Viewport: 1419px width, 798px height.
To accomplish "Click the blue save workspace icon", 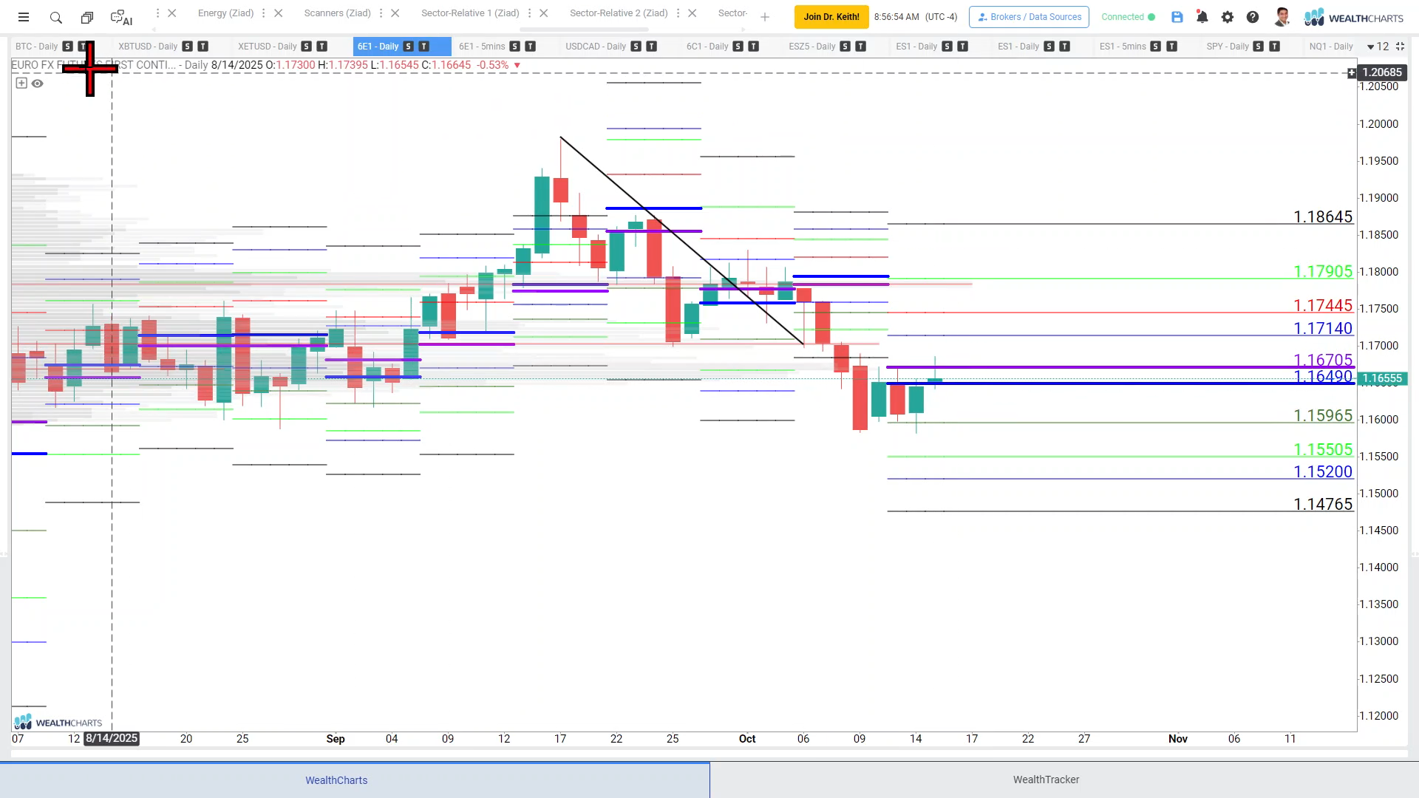I will [1177, 17].
